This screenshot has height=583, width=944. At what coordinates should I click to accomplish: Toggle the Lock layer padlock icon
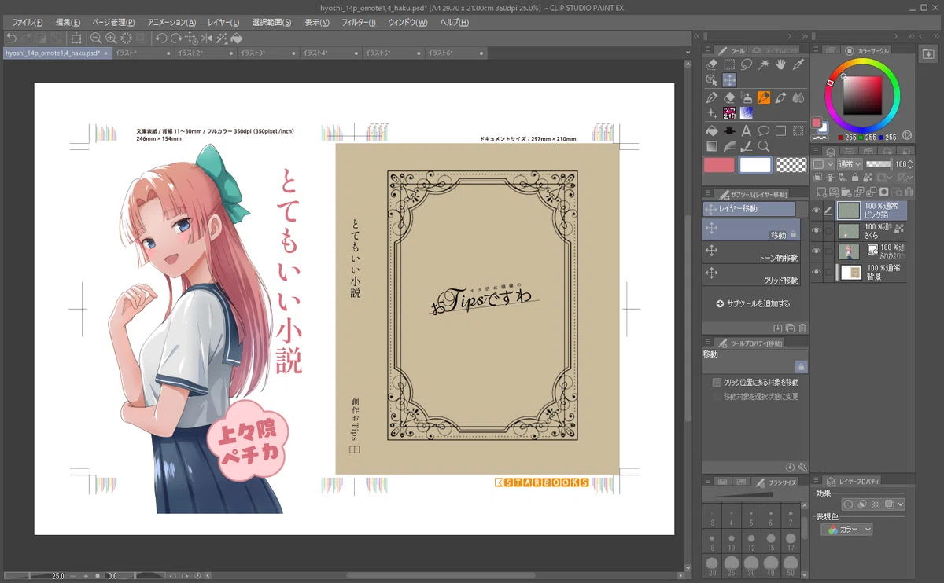(855, 178)
